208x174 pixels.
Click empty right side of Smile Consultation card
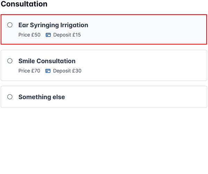(x=156, y=65)
